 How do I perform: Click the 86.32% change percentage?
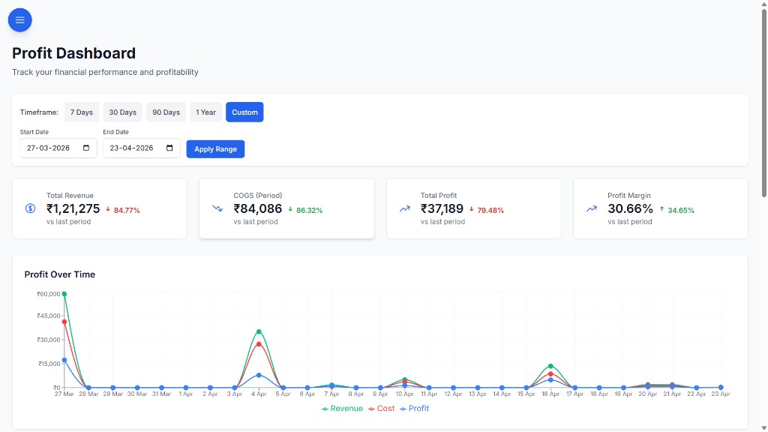pos(310,210)
